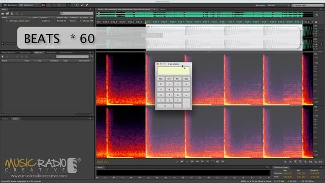Click the Files panel search field
Image resolution: width=325 pixels, height=183 pixels.
77,14
